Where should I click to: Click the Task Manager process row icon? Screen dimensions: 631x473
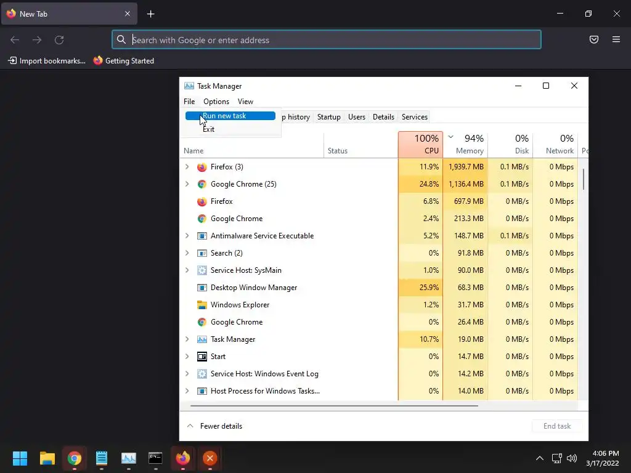(202, 339)
